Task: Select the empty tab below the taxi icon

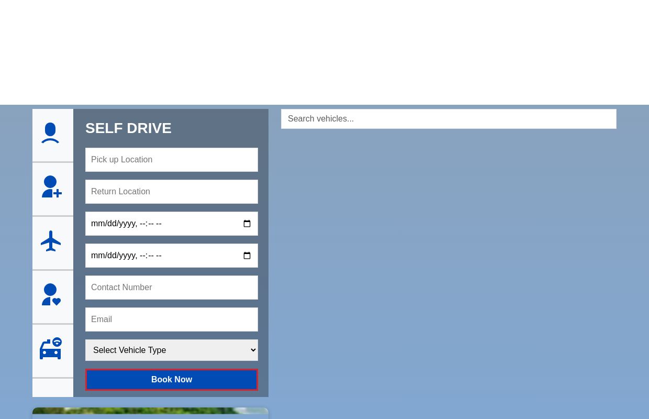Action: pyautogui.click(x=53, y=388)
